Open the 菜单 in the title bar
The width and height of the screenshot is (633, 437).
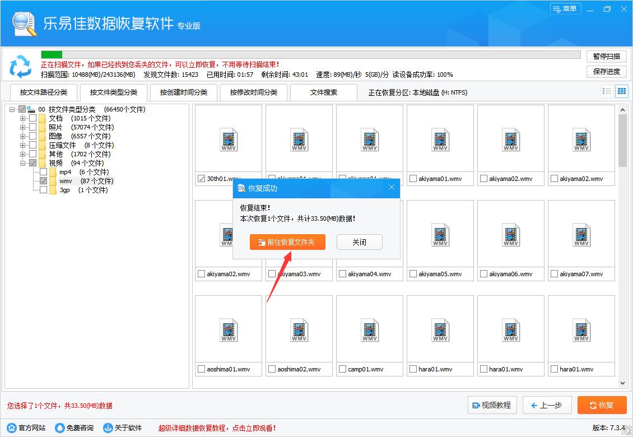coord(565,9)
